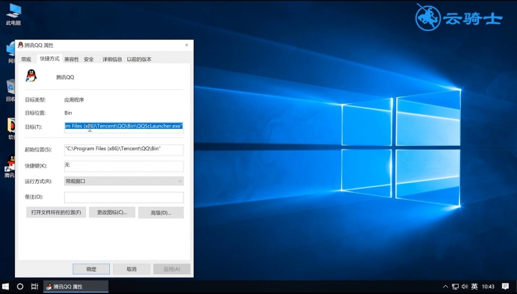Switch to the 详细信息 tab

[112, 59]
